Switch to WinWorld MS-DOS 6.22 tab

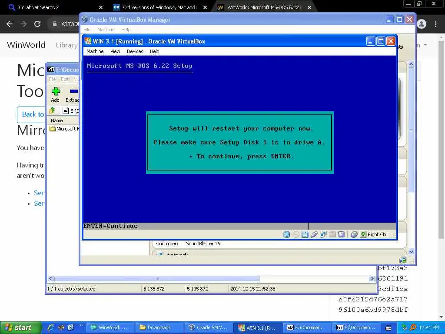263,7
